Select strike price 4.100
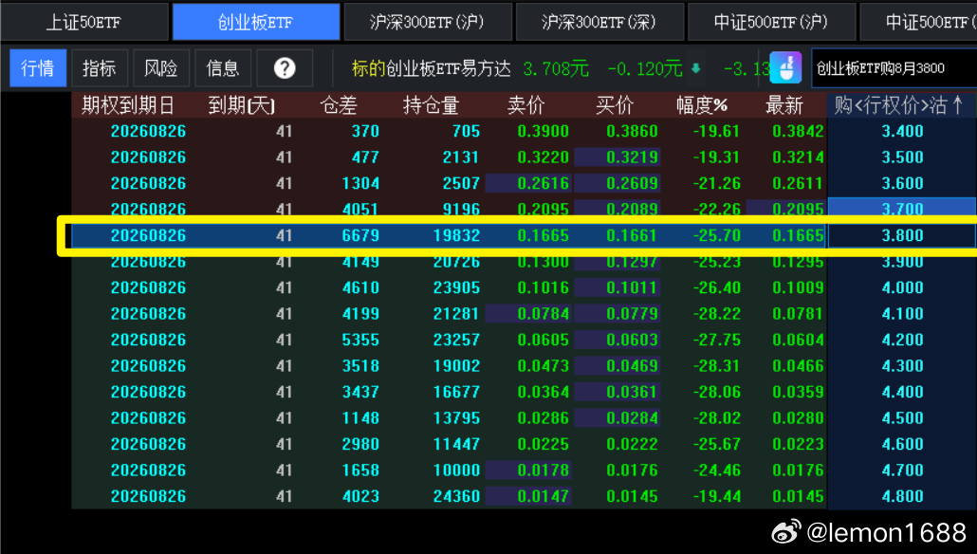This screenshot has height=554, width=977. pos(902,314)
